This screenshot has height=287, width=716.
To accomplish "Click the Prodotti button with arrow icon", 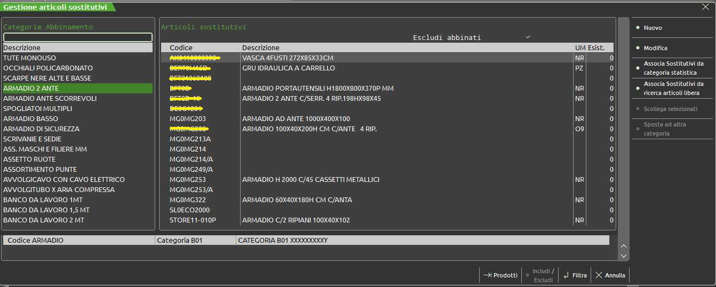I will pyautogui.click(x=500, y=275).
